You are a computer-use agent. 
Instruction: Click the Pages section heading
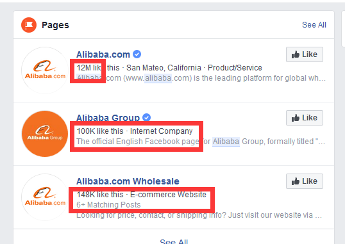[x=55, y=25]
